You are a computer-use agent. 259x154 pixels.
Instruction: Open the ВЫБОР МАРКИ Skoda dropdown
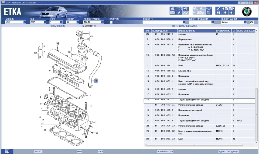(x=245, y=22)
